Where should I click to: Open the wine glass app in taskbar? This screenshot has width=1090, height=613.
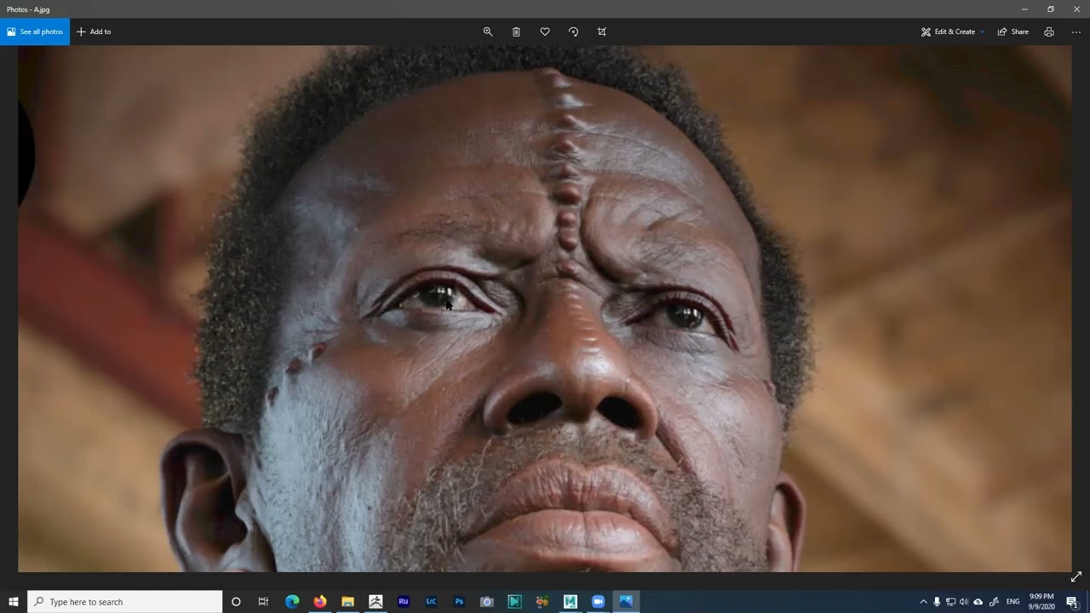(542, 602)
